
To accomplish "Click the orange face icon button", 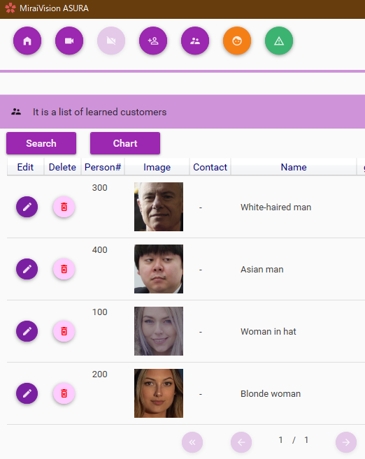I will [237, 41].
